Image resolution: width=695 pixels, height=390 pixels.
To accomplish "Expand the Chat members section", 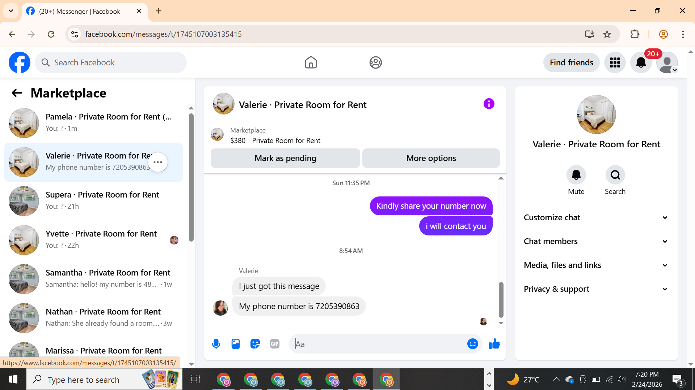I will [596, 241].
